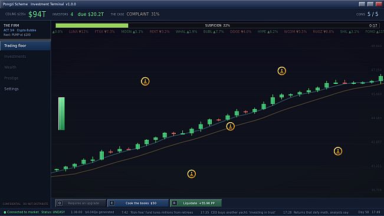
Task: Click Cook the books $50 button
Action: click(138, 203)
